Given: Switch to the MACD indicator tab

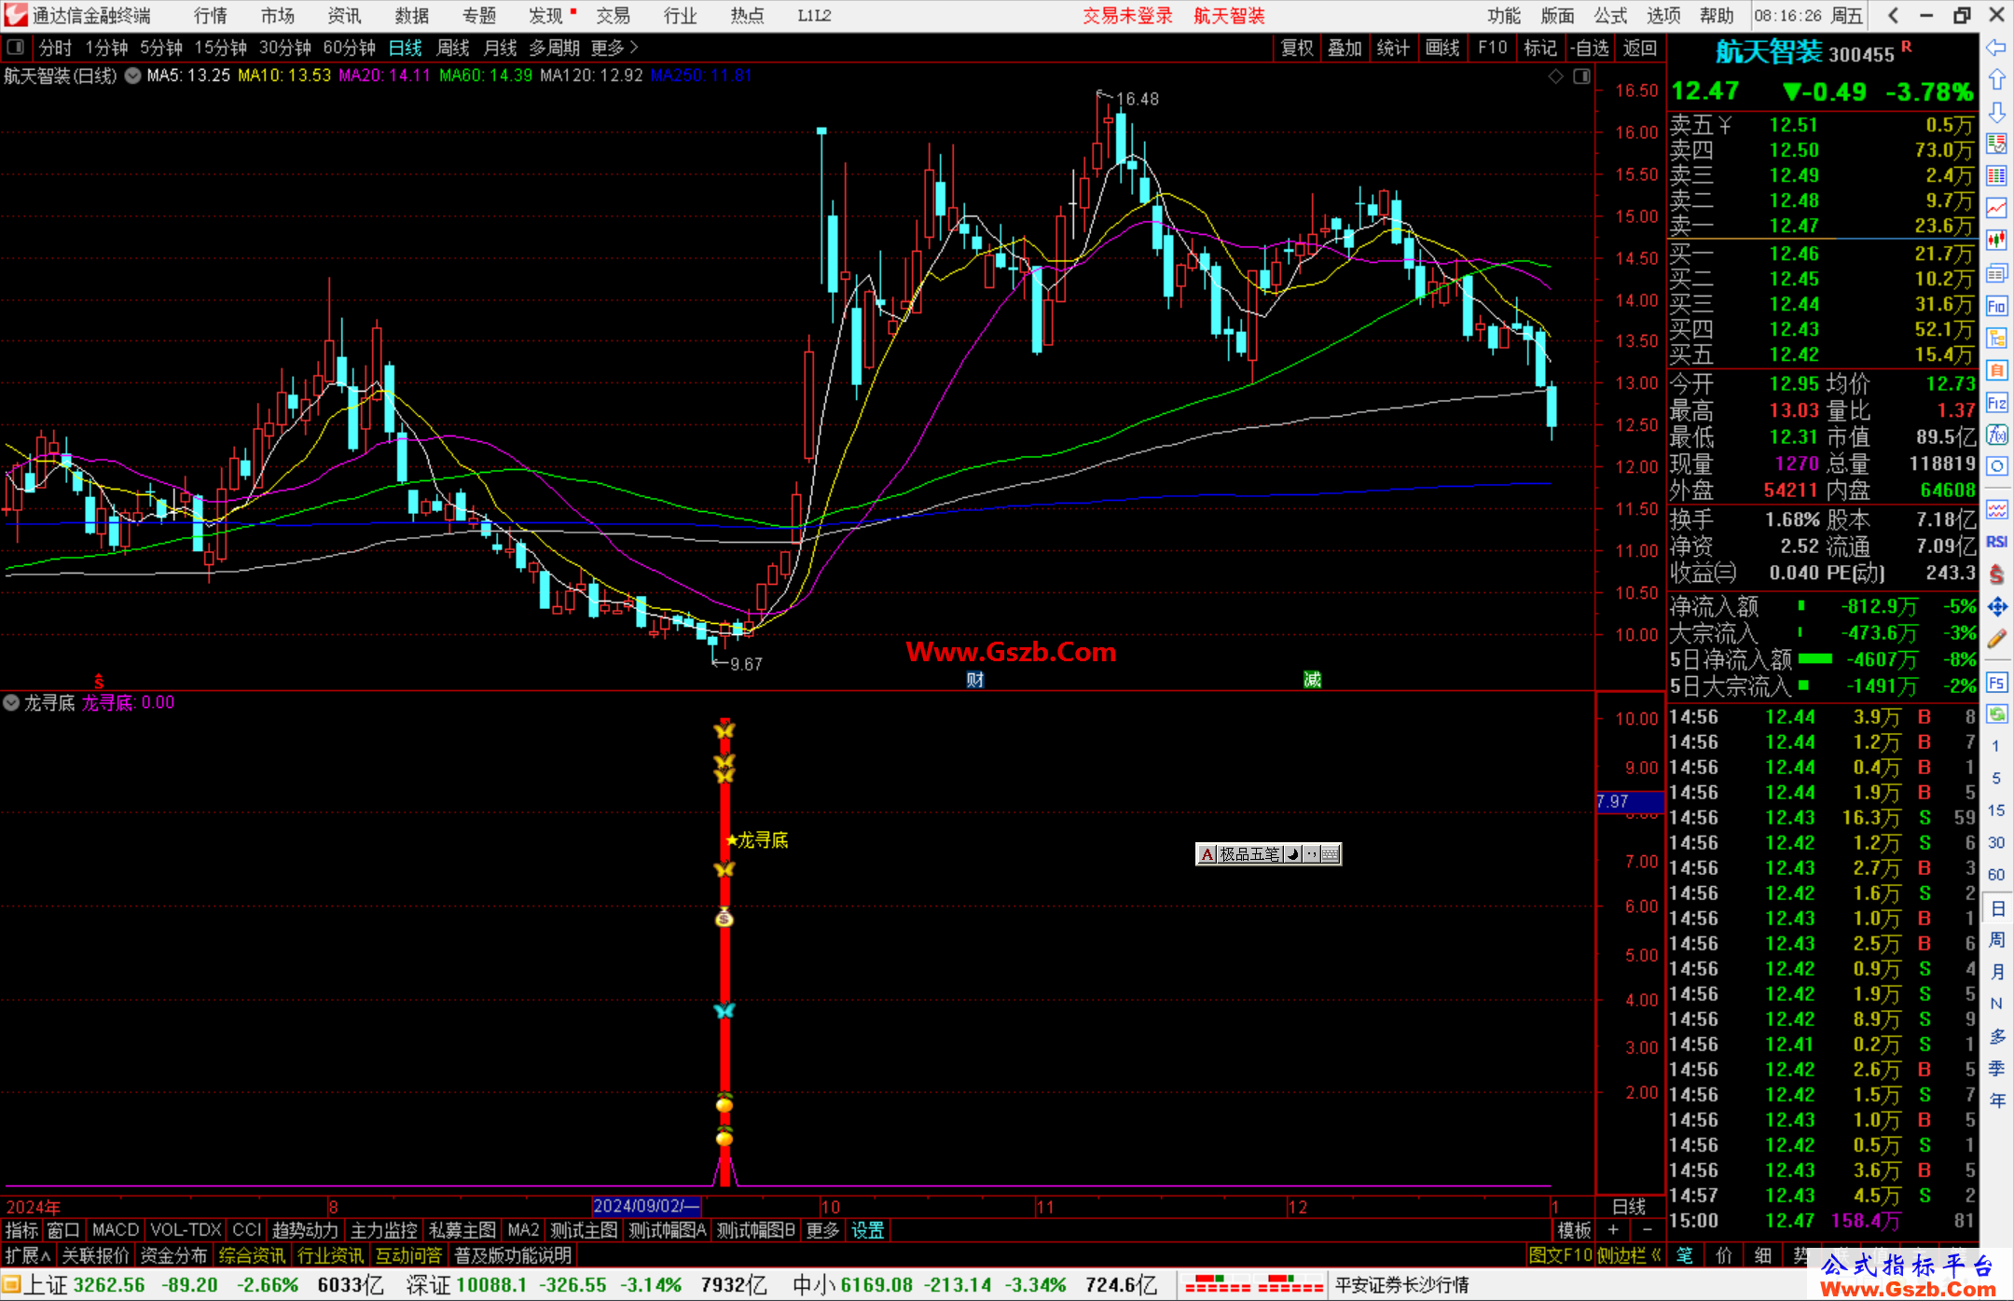Looking at the screenshot, I should click(x=115, y=1230).
